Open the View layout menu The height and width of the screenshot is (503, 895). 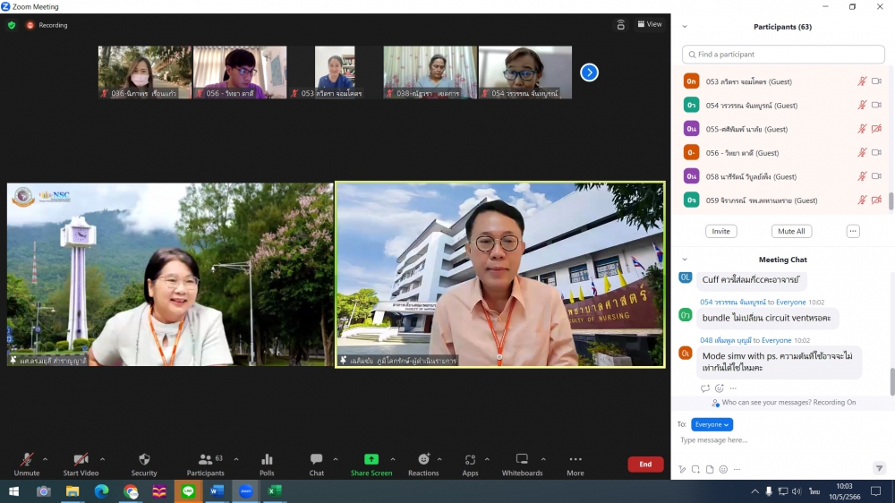pyautogui.click(x=650, y=24)
